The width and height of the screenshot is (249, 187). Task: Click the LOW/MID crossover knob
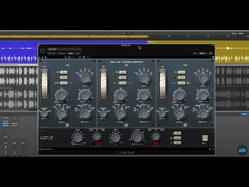[x=97, y=137]
